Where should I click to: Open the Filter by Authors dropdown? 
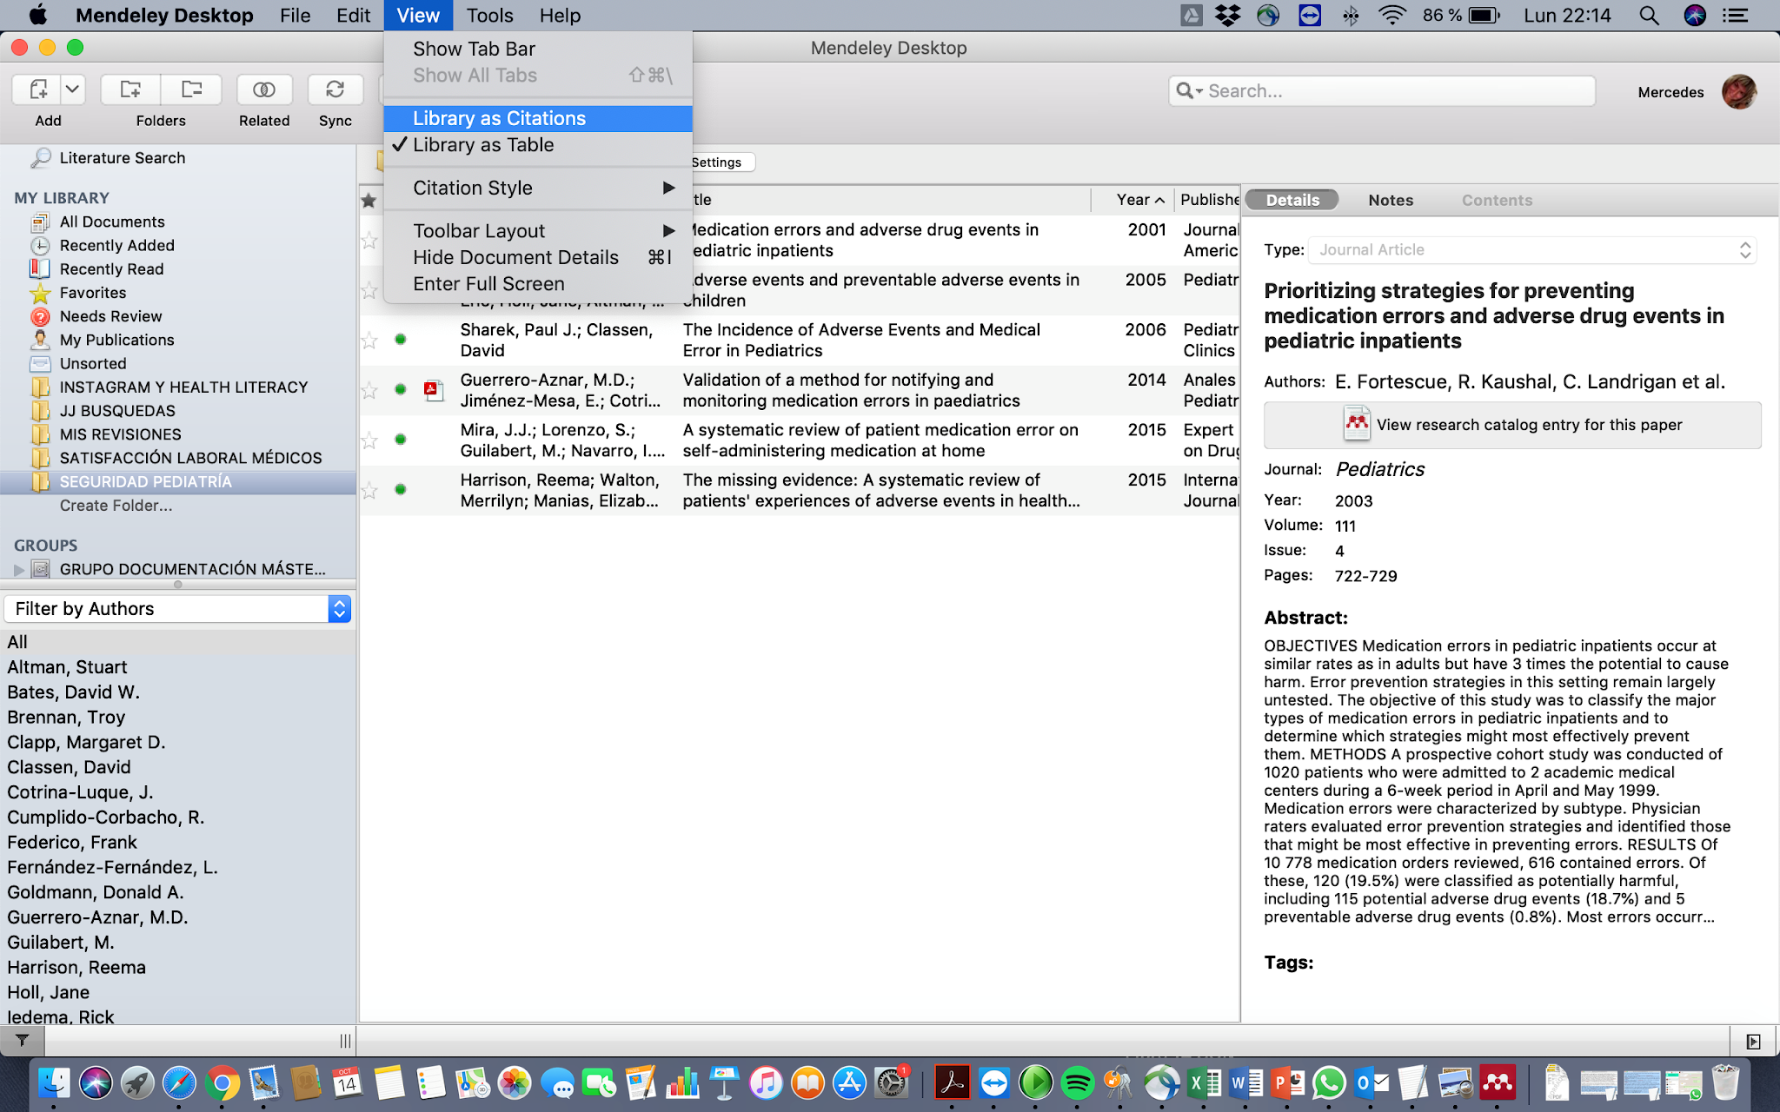point(339,609)
